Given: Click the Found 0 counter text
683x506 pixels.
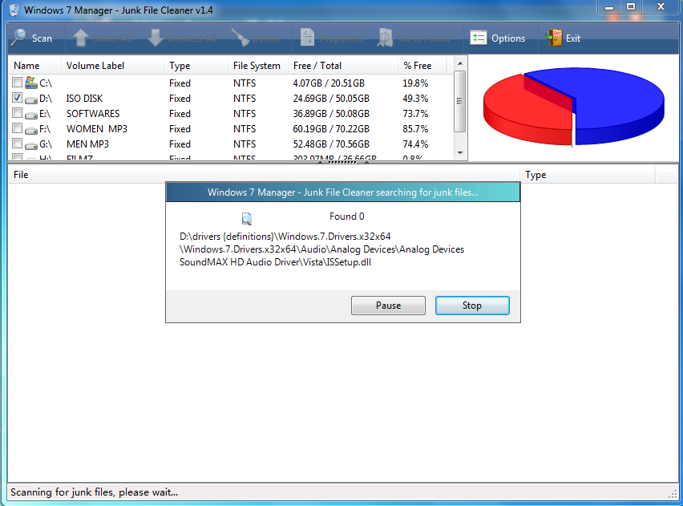Looking at the screenshot, I should point(347,217).
